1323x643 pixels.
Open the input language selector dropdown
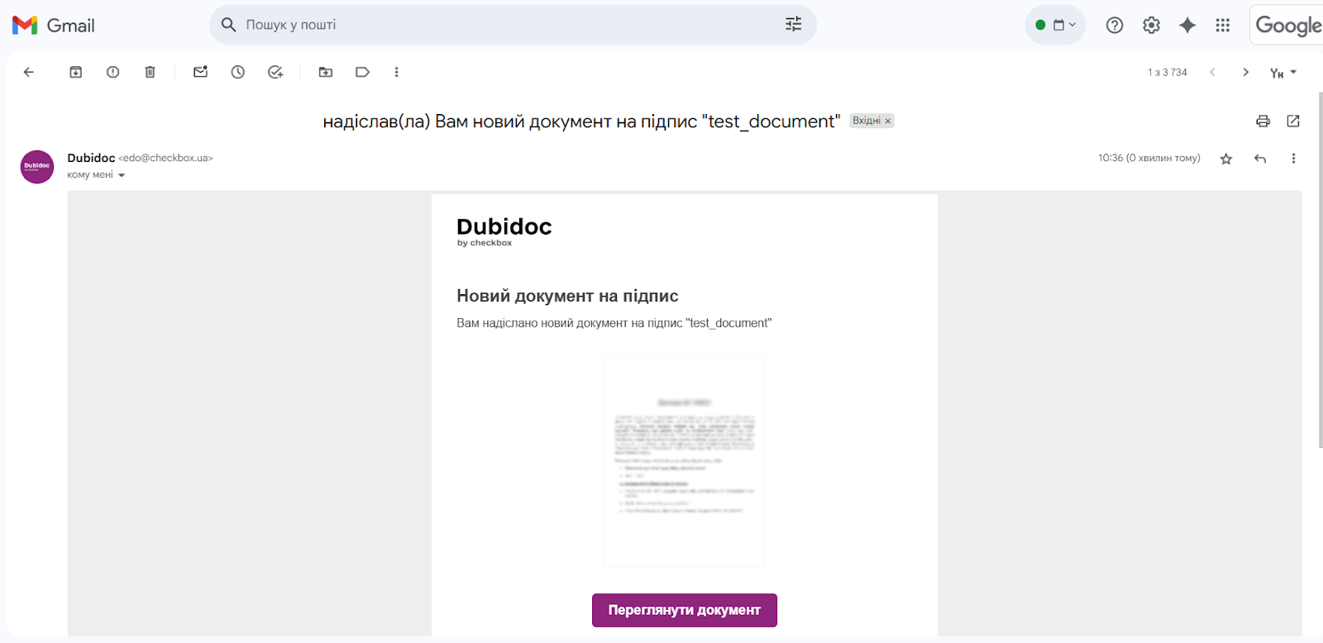tap(1283, 73)
